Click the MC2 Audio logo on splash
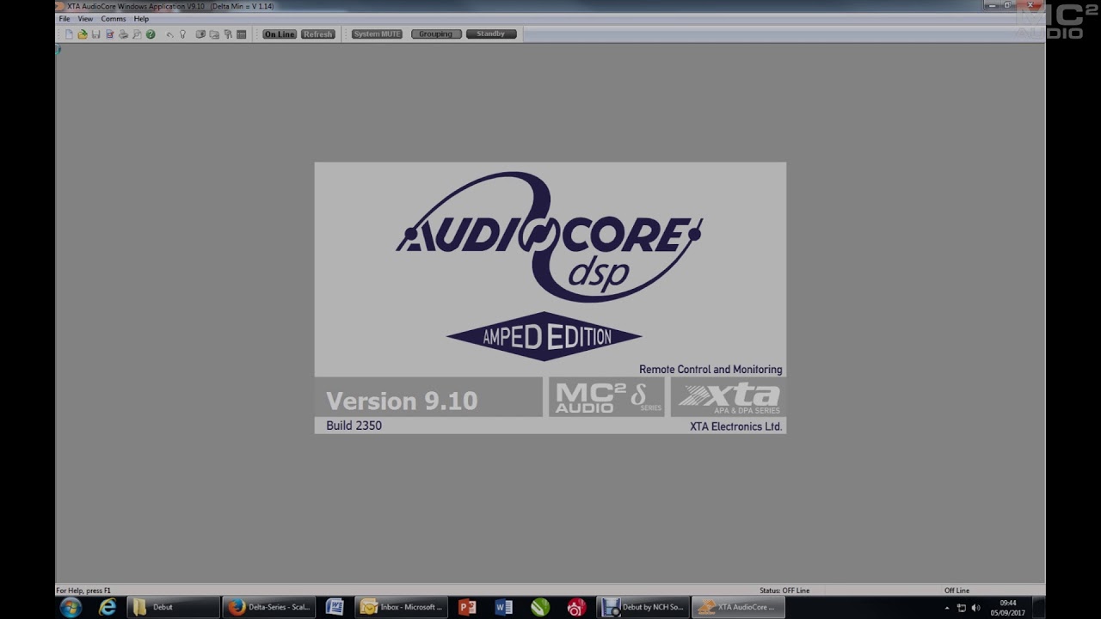 tap(607, 397)
